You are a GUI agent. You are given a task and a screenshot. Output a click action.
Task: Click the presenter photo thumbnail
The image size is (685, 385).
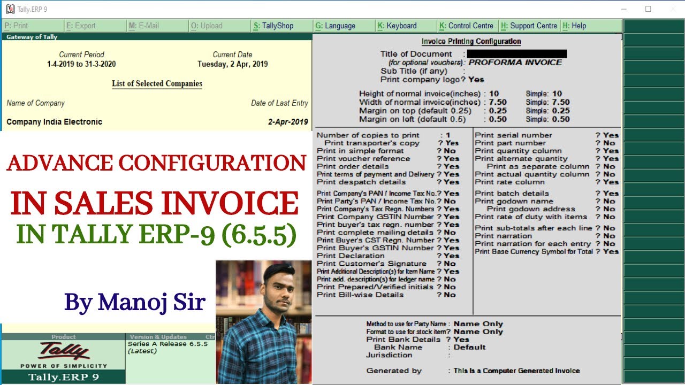pyautogui.click(x=263, y=322)
